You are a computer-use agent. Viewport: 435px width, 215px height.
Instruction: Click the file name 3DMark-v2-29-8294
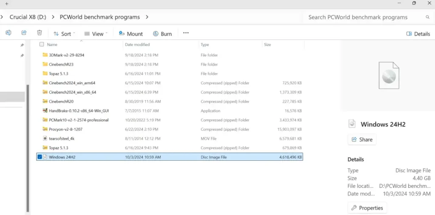(67, 55)
